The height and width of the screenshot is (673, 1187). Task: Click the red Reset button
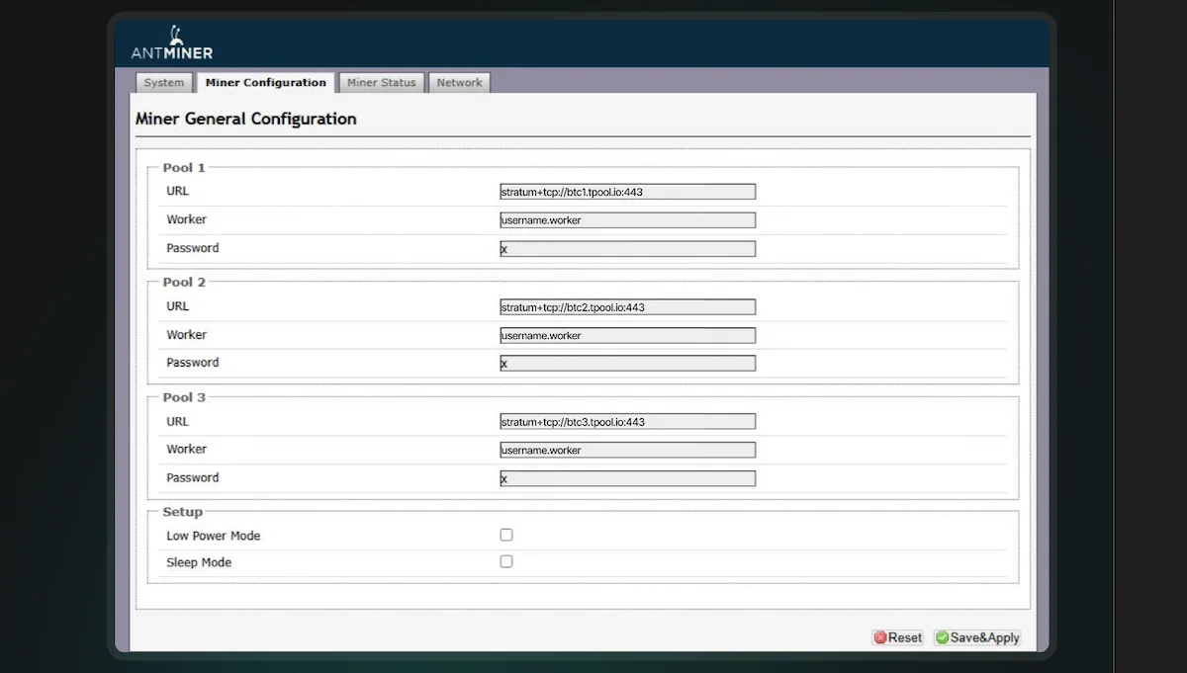[x=897, y=637]
